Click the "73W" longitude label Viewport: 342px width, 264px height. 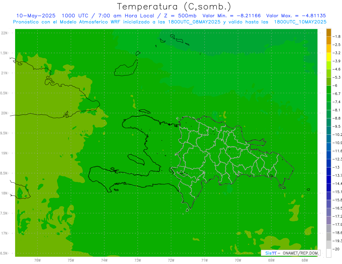138,260
